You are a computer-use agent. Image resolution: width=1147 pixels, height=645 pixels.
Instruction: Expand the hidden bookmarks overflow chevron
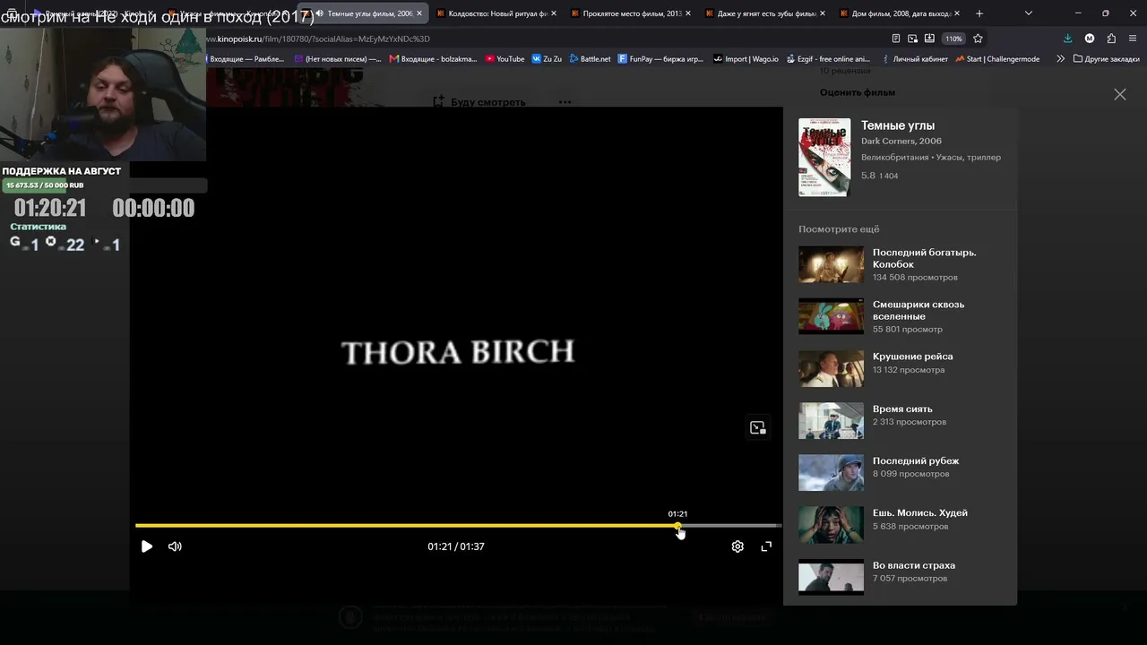1061,59
